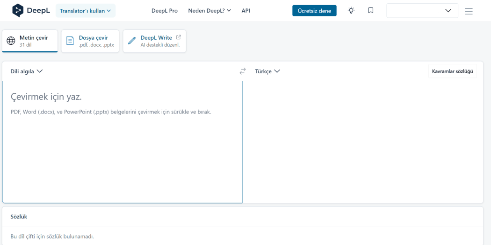Open the hamburger menu icon
This screenshot has width=491, height=245.
(x=469, y=11)
